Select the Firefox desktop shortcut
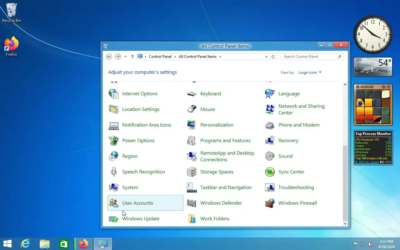The image size is (400, 250). [x=12, y=46]
